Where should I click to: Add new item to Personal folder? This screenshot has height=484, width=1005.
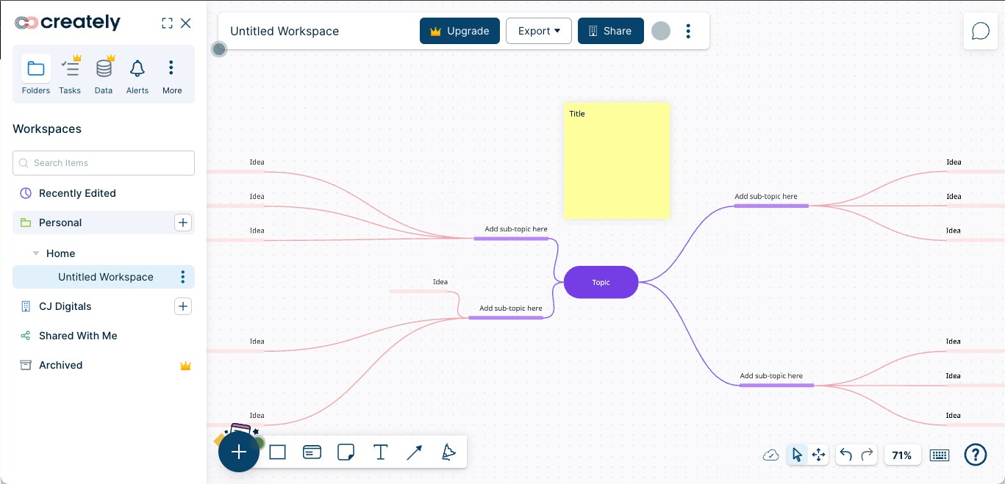(183, 223)
